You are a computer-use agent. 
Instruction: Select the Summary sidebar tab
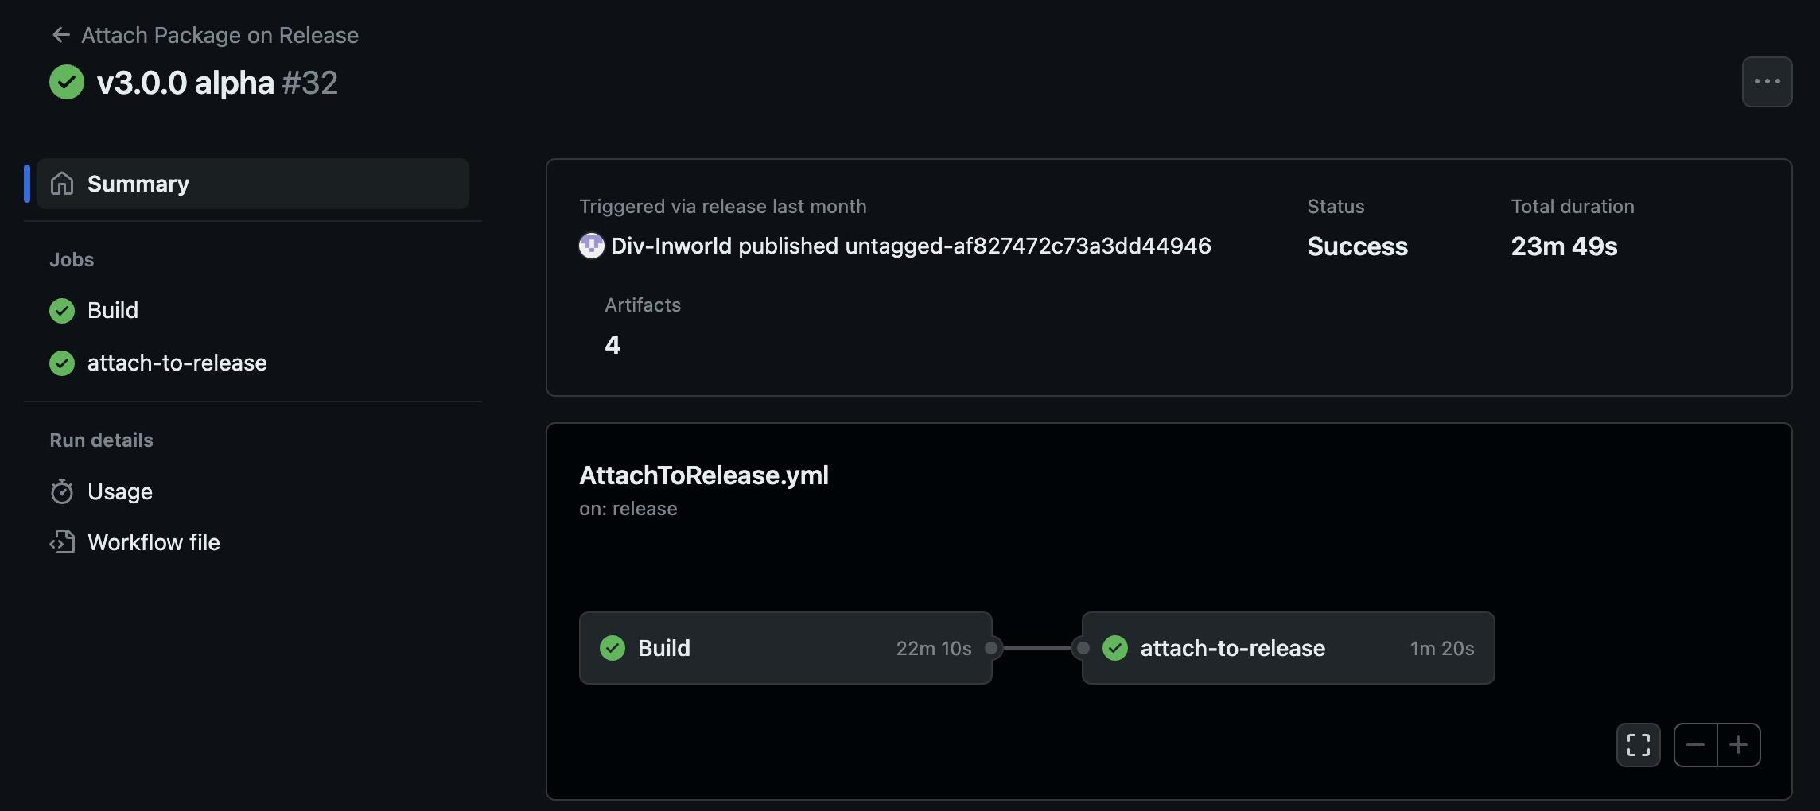(x=253, y=184)
